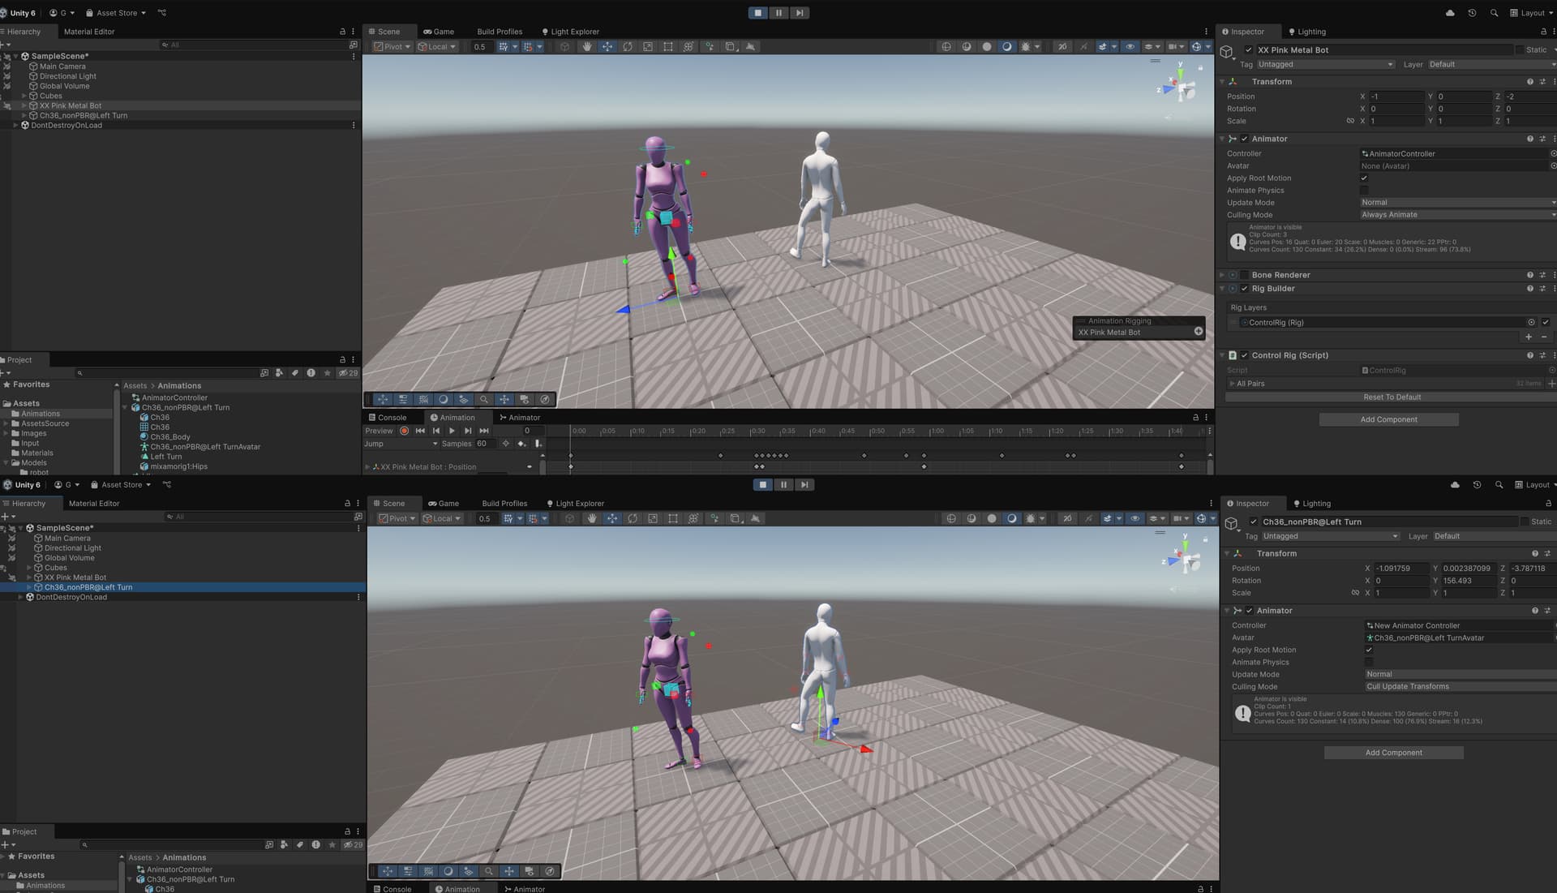
Task: Adjust the 0.5 grid opacity slider
Action: click(481, 46)
